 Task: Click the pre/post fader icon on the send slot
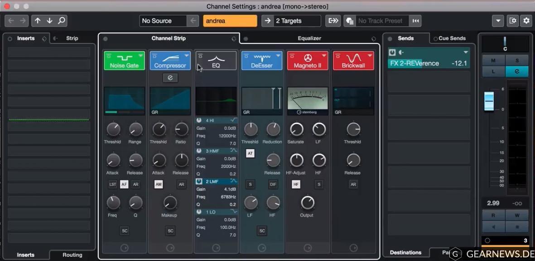pos(401,52)
